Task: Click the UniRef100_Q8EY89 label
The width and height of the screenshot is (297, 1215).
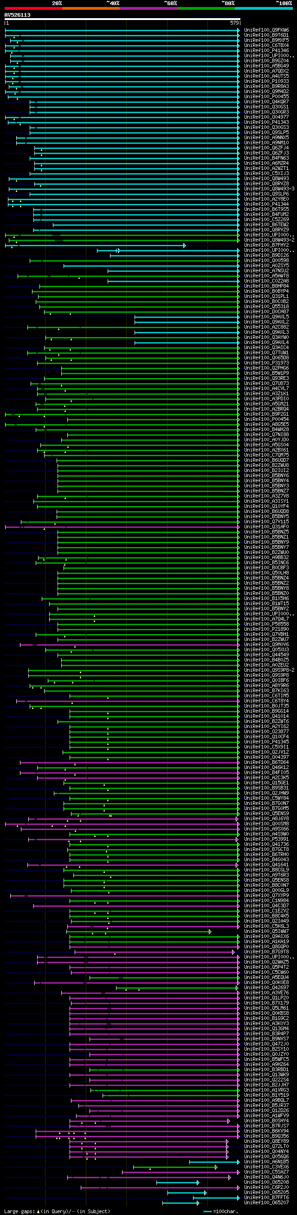Action: (266, 1141)
